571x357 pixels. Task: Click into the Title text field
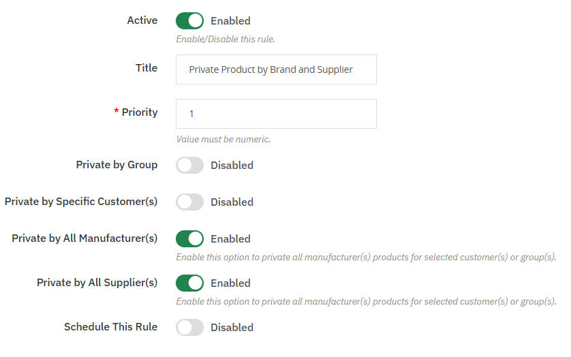276,69
